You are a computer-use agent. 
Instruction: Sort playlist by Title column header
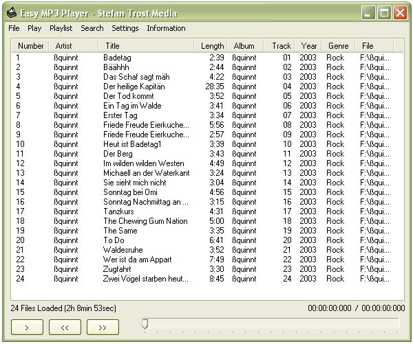[112, 46]
